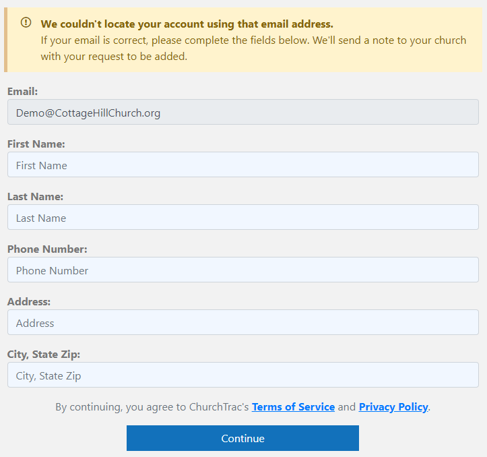Click the "We couldn't locate your account" heading
487x457 pixels.
187,24
